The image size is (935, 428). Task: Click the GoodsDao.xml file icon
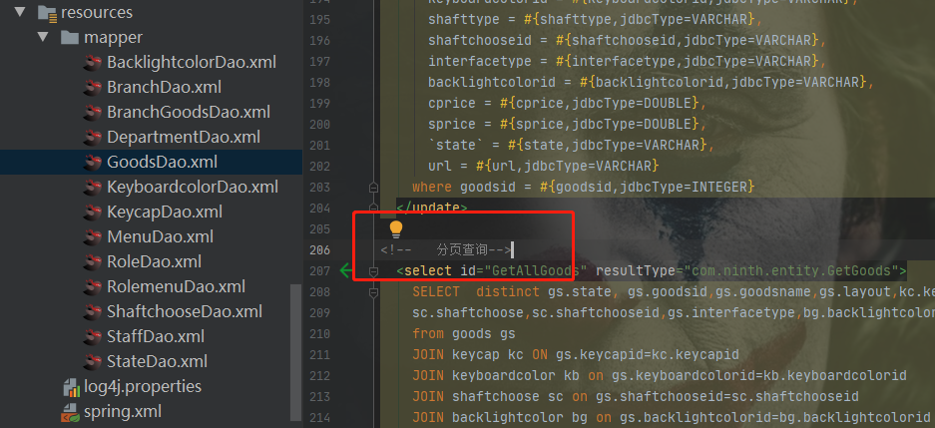[92, 163]
